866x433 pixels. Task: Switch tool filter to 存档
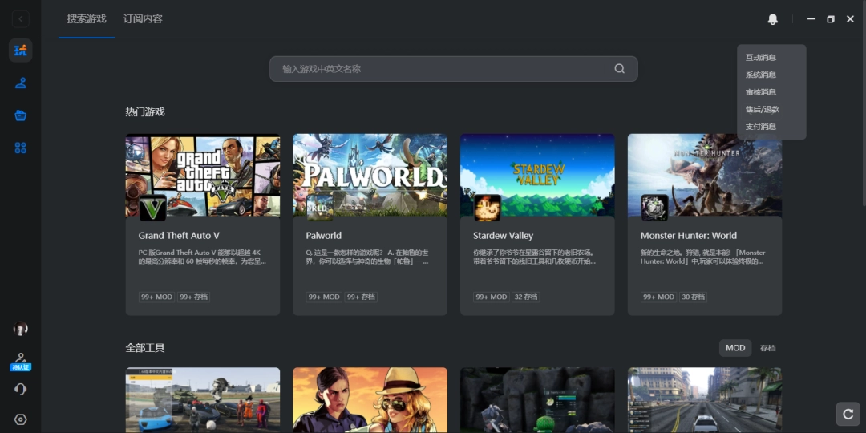pyautogui.click(x=767, y=348)
